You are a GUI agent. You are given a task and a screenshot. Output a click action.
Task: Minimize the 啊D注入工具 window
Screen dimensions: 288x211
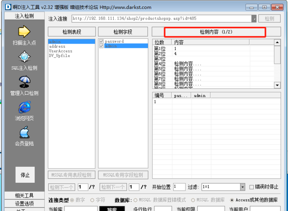(252, 7)
